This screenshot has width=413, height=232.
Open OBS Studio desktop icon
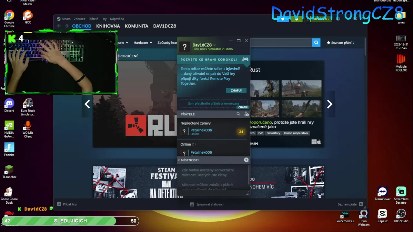(401, 216)
